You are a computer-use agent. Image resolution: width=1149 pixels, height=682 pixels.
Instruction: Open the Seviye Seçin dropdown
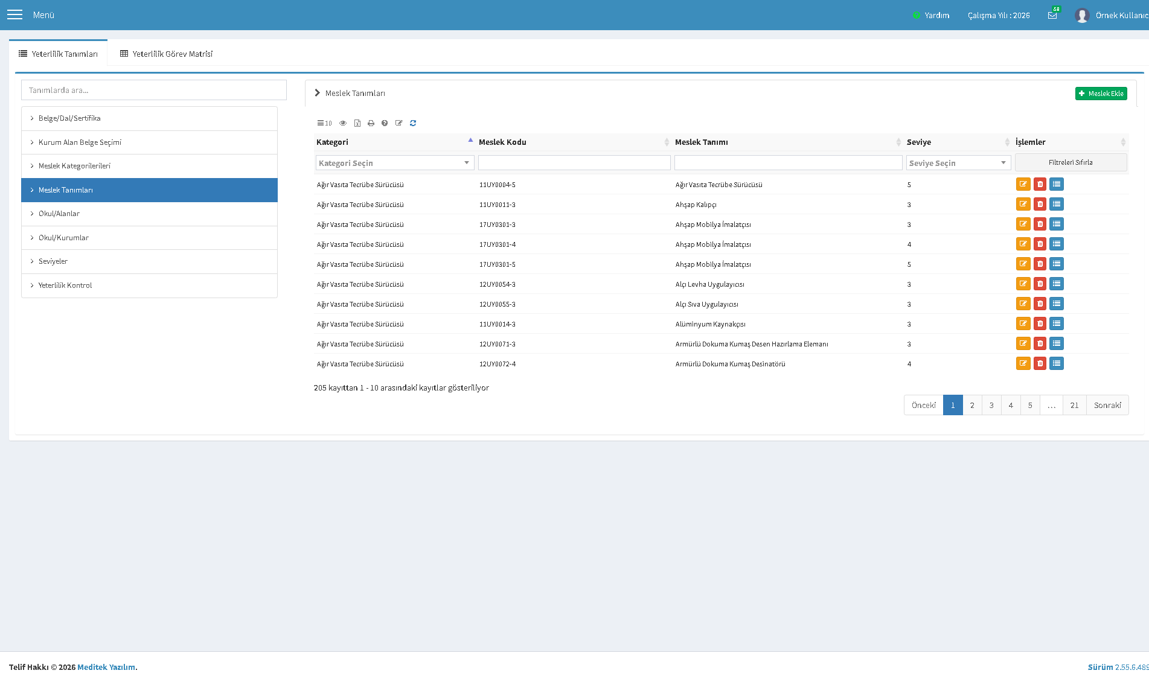[x=958, y=163]
